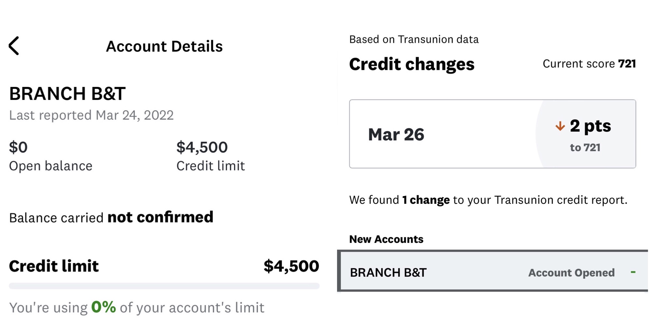
Task: Click the $0 Open balance value
Action: coord(18,147)
